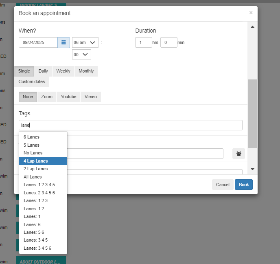Choose tag Lanes: 1 2 3
Screen dimensions: 280x264
43,201
